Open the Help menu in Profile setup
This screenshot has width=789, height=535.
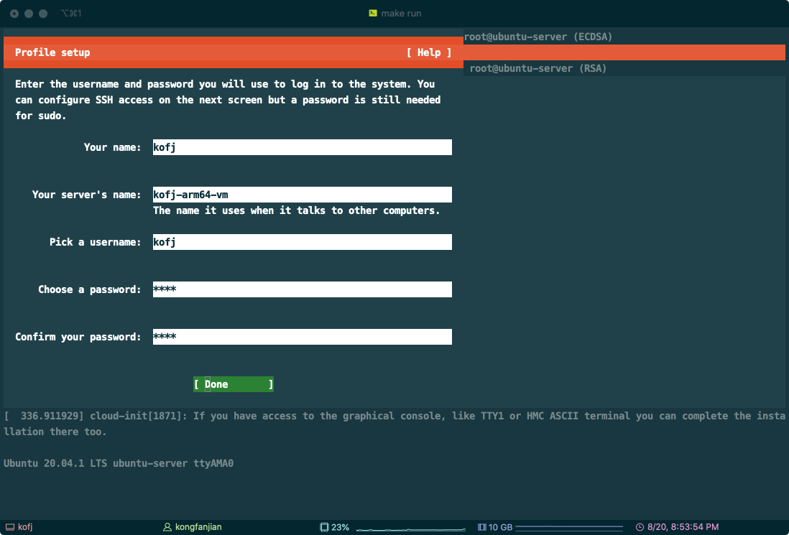(x=429, y=52)
